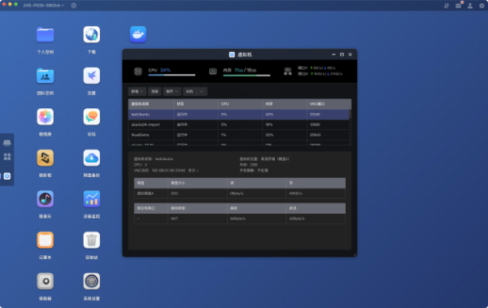This screenshot has height=308, width=488.
Task: Open the 保险箱 safe box icon
Action: [45, 281]
